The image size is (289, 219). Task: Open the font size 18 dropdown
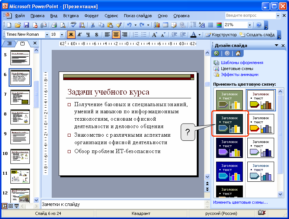(x=62, y=35)
